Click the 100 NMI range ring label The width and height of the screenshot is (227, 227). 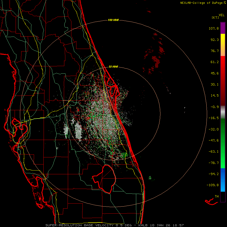(113, 20)
